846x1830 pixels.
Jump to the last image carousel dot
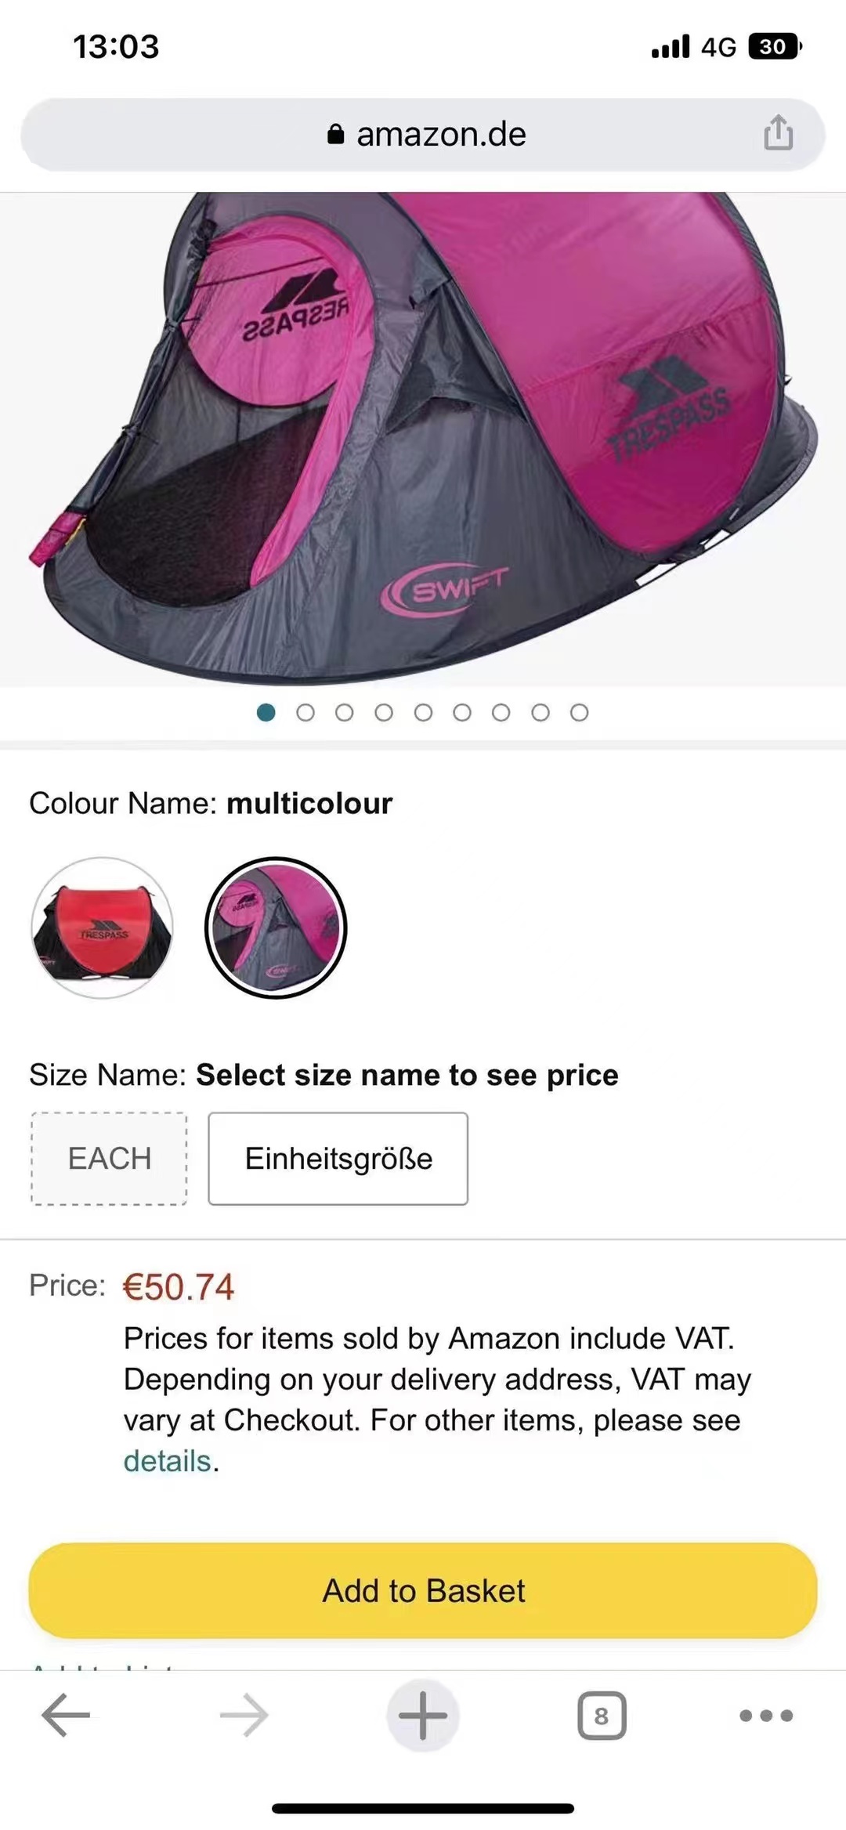click(579, 712)
